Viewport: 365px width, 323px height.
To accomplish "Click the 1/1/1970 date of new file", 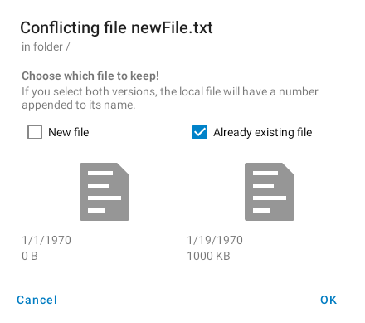I will (x=46, y=240).
